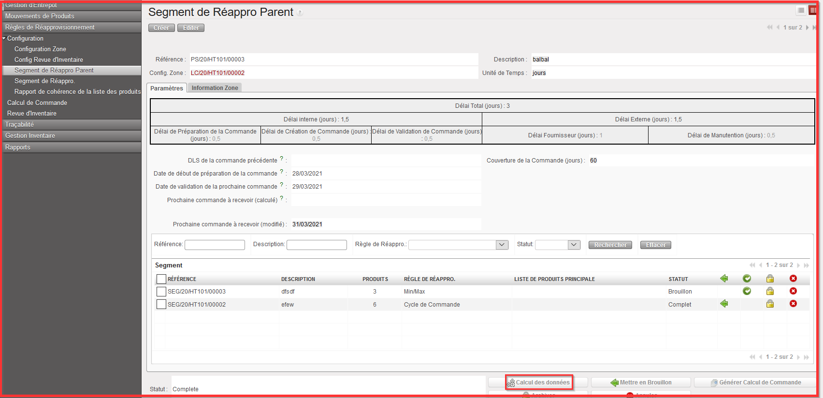The image size is (823, 398).
Task: Toggle select-all checkbox in Segment header
Action: click(161, 279)
